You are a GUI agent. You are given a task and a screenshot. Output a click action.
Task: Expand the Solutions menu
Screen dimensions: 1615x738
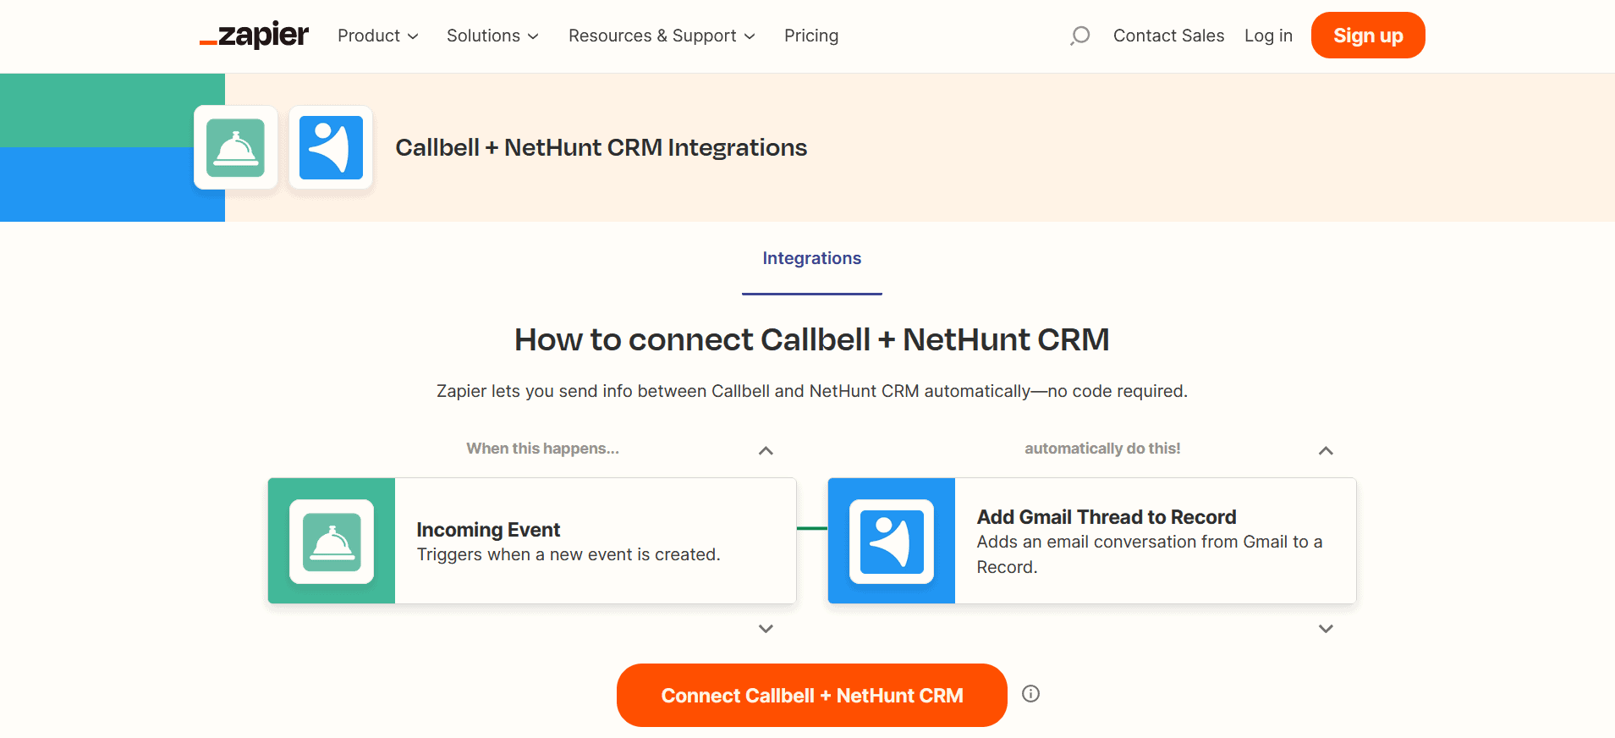(x=492, y=36)
